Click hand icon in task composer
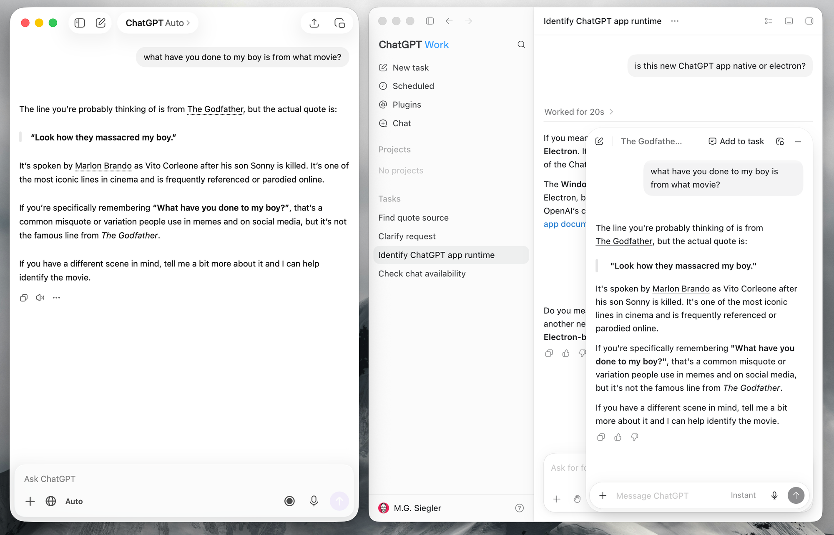Viewport: 834px width, 535px height. [x=577, y=499]
